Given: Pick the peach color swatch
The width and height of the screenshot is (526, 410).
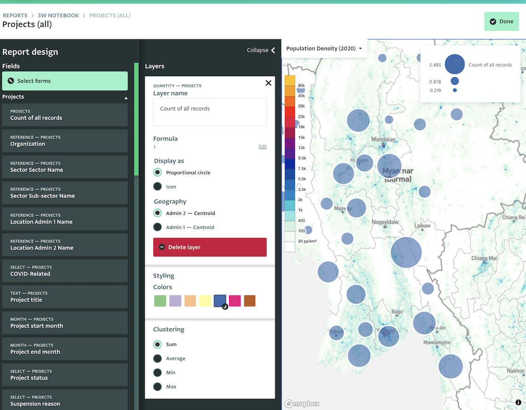Looking at the screenshot, I should (190, 301).
